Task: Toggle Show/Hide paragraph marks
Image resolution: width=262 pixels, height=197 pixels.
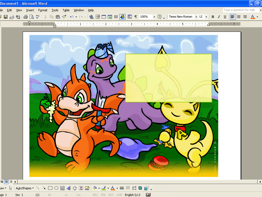Action: point(136,17)
